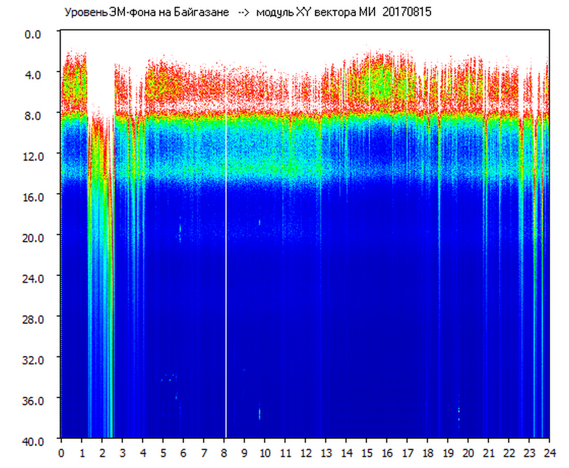Click the x-axis tick label 15
Viewport: 569px width, 468px height.
(x=367, y=452)
